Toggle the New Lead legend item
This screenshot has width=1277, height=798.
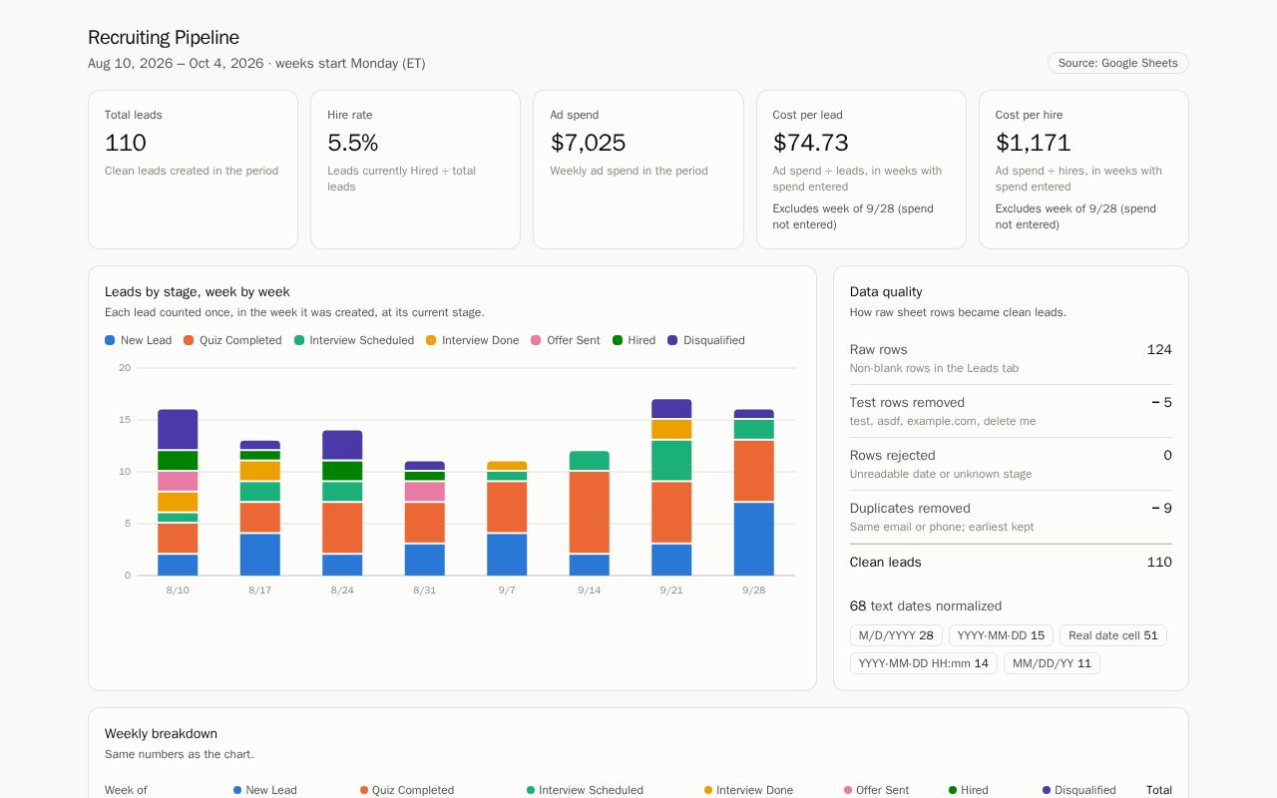point(139,340)
